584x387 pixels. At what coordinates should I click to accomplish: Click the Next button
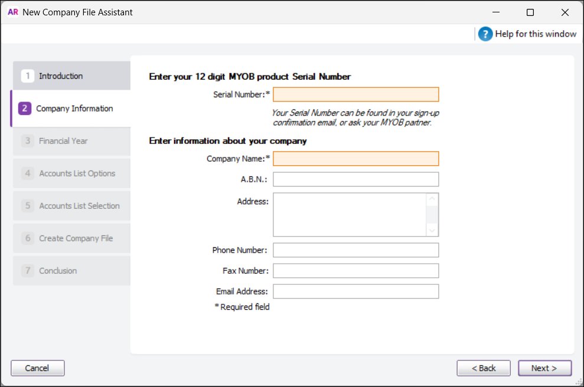pos(544,368)
